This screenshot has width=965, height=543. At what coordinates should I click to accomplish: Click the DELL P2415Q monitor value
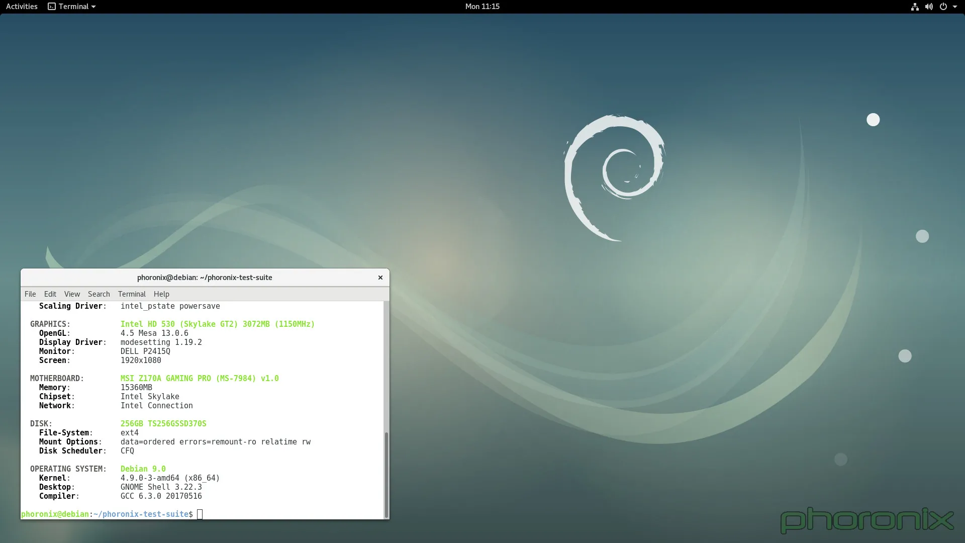145,351
